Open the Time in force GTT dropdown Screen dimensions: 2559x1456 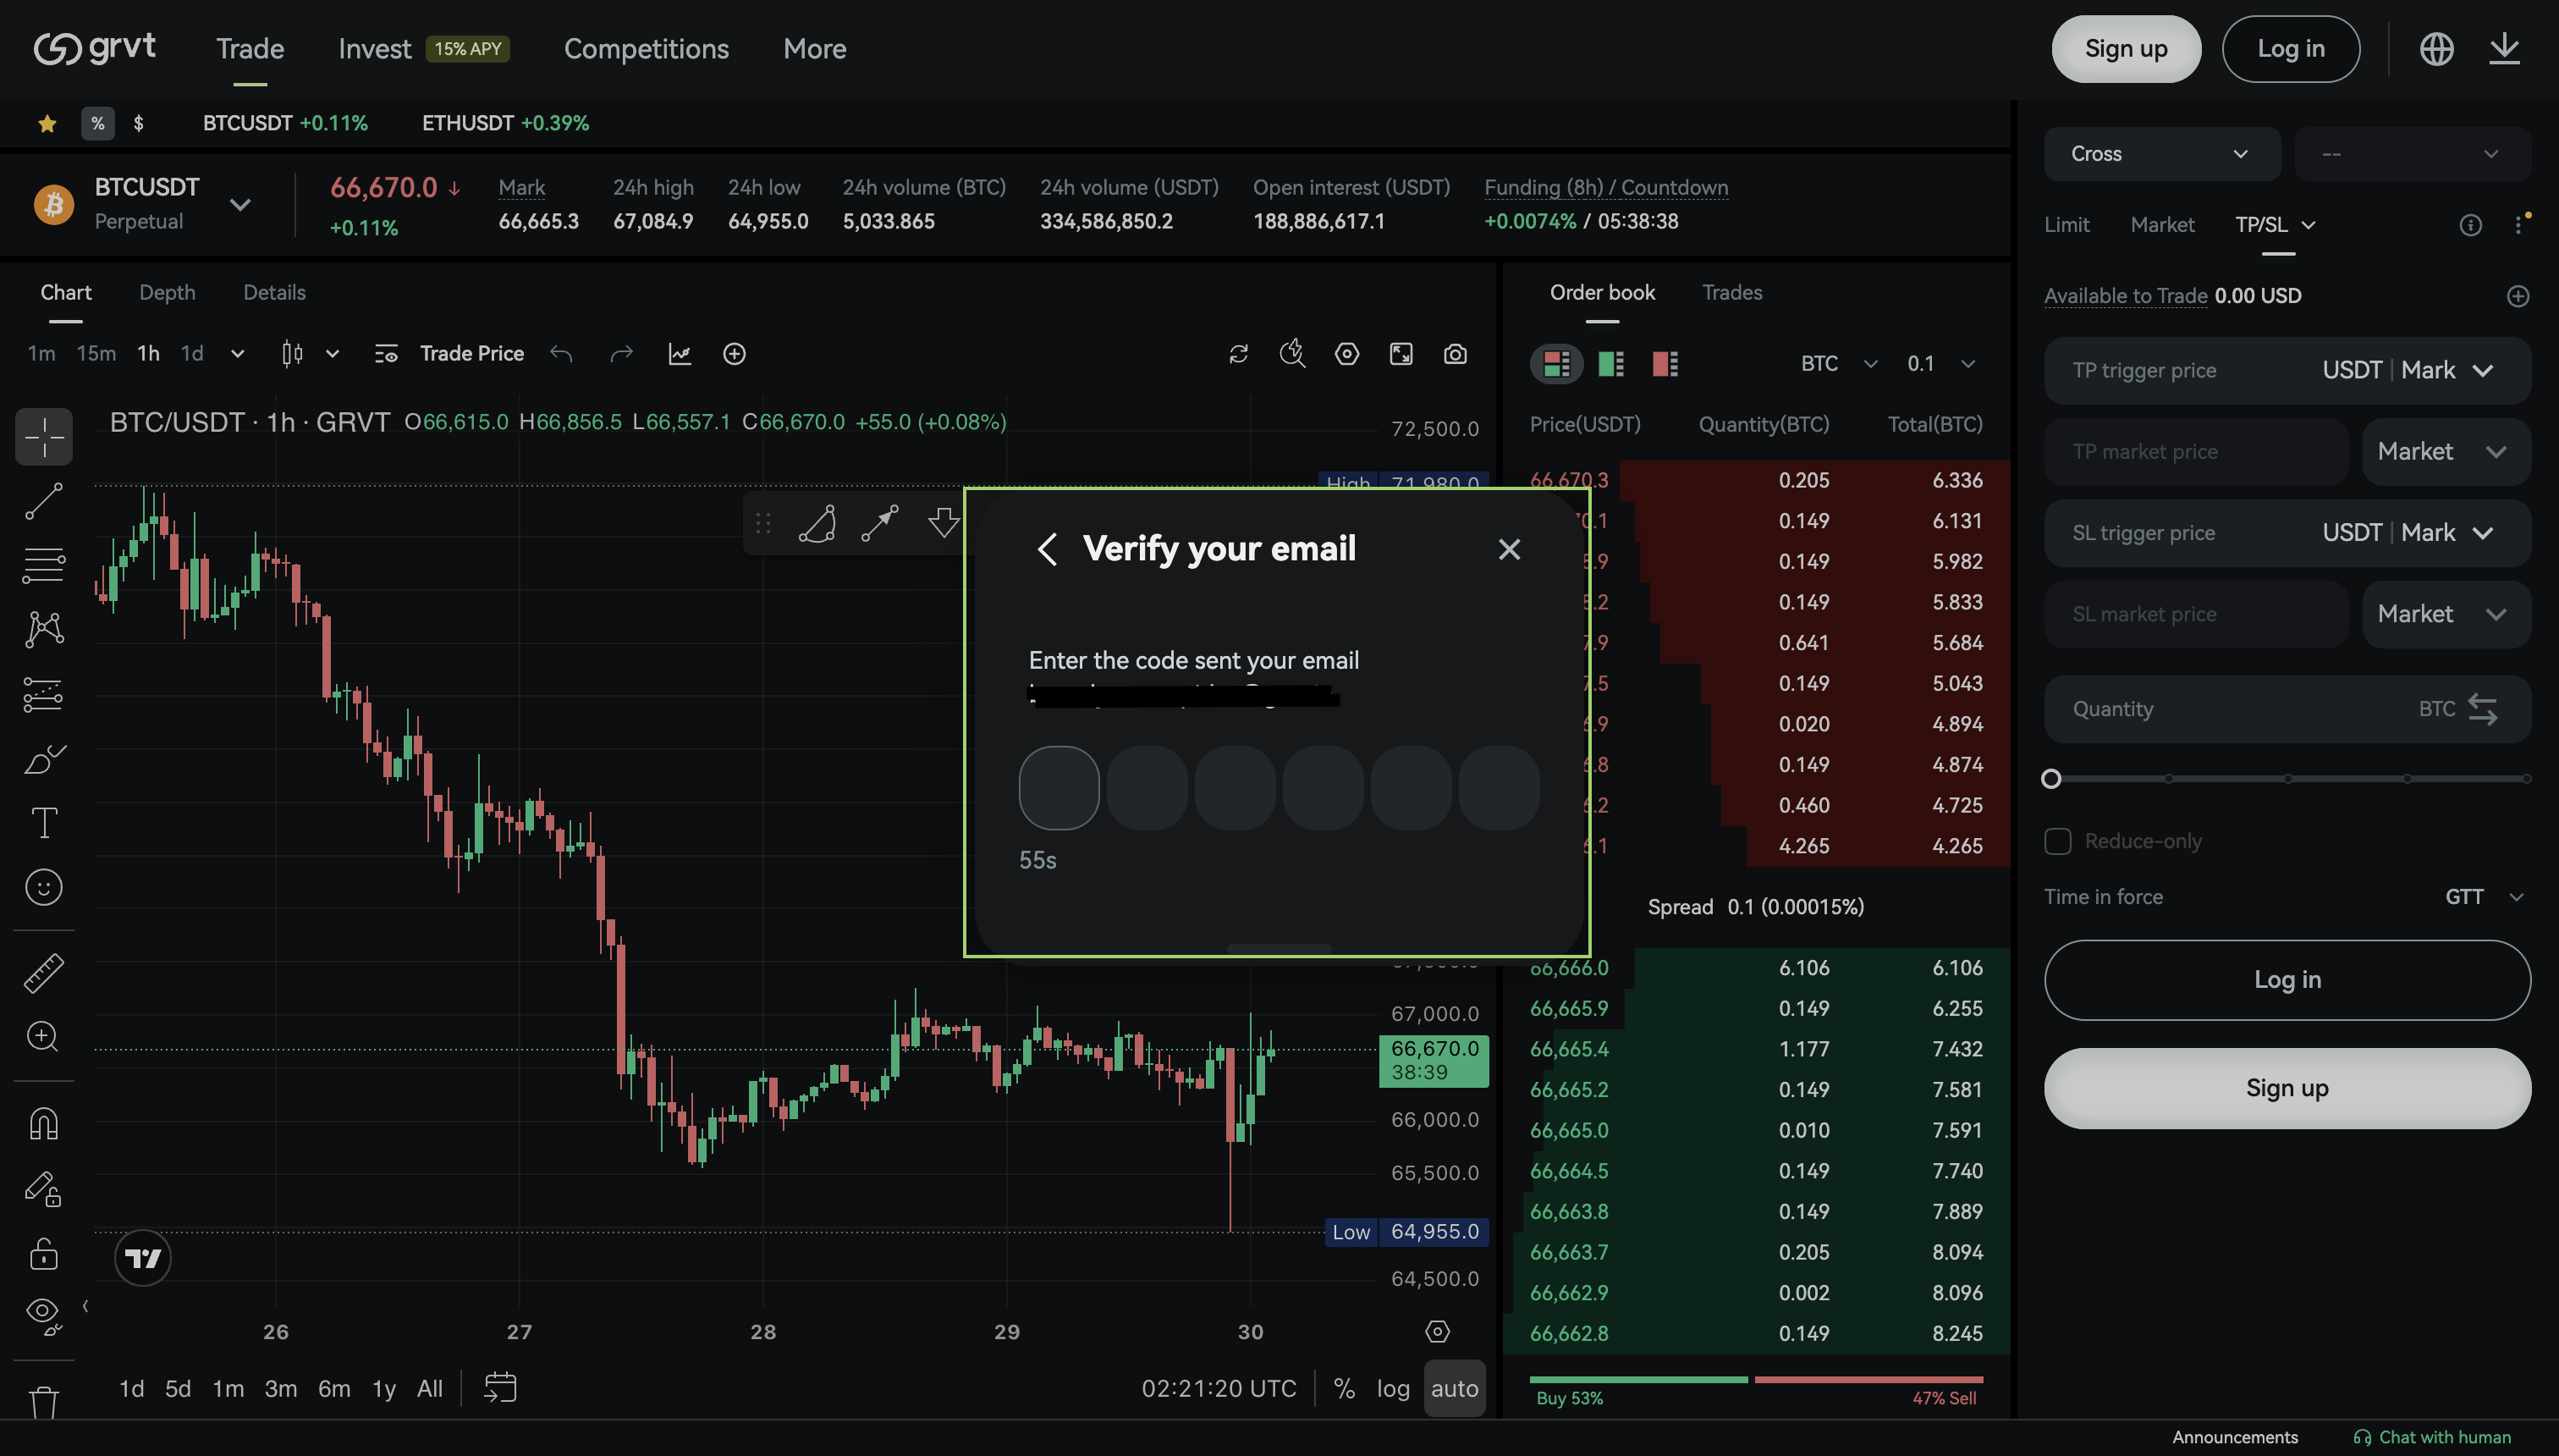click(x=2486, y=897)
